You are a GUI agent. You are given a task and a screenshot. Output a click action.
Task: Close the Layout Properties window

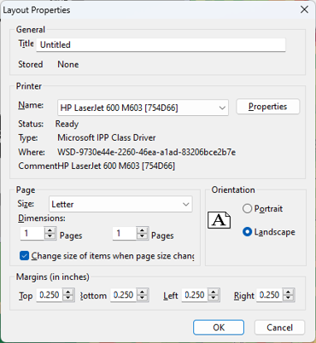(304, 9)
